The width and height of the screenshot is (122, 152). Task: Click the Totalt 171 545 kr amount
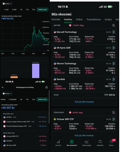(110, 95)
